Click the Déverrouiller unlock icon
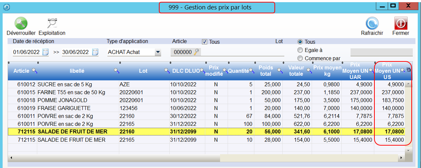Image resolution: width=421 pixels, height=168 pixels. 21,24
